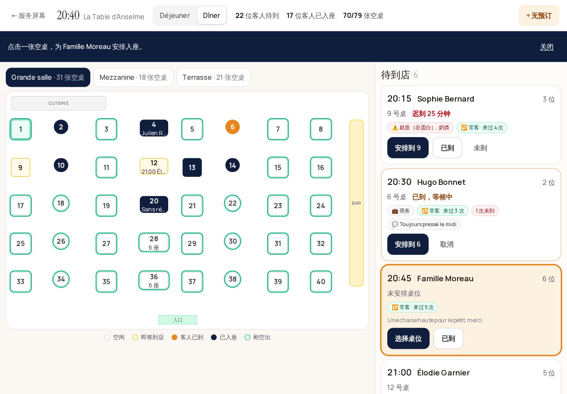Open the Mezzanine tab
This screenshot has width=567, height=394.
pyautogui.click(x=133, y=77)
